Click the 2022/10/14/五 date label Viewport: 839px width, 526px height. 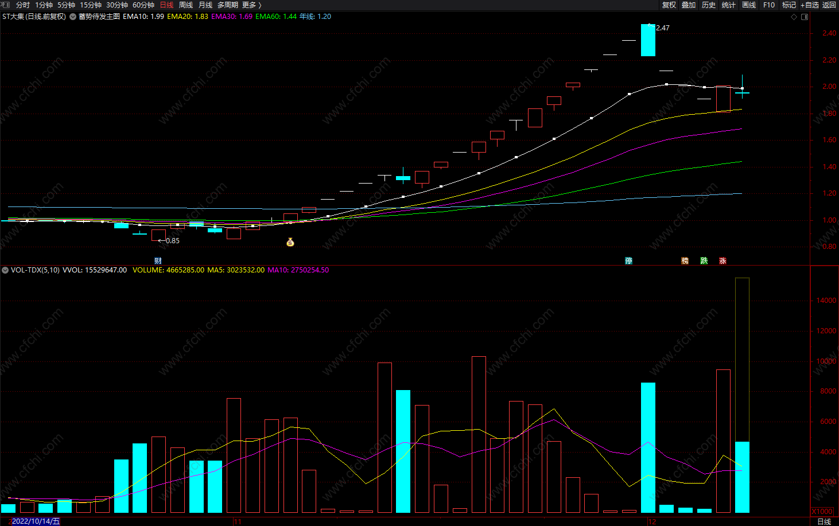pos(36,521)
